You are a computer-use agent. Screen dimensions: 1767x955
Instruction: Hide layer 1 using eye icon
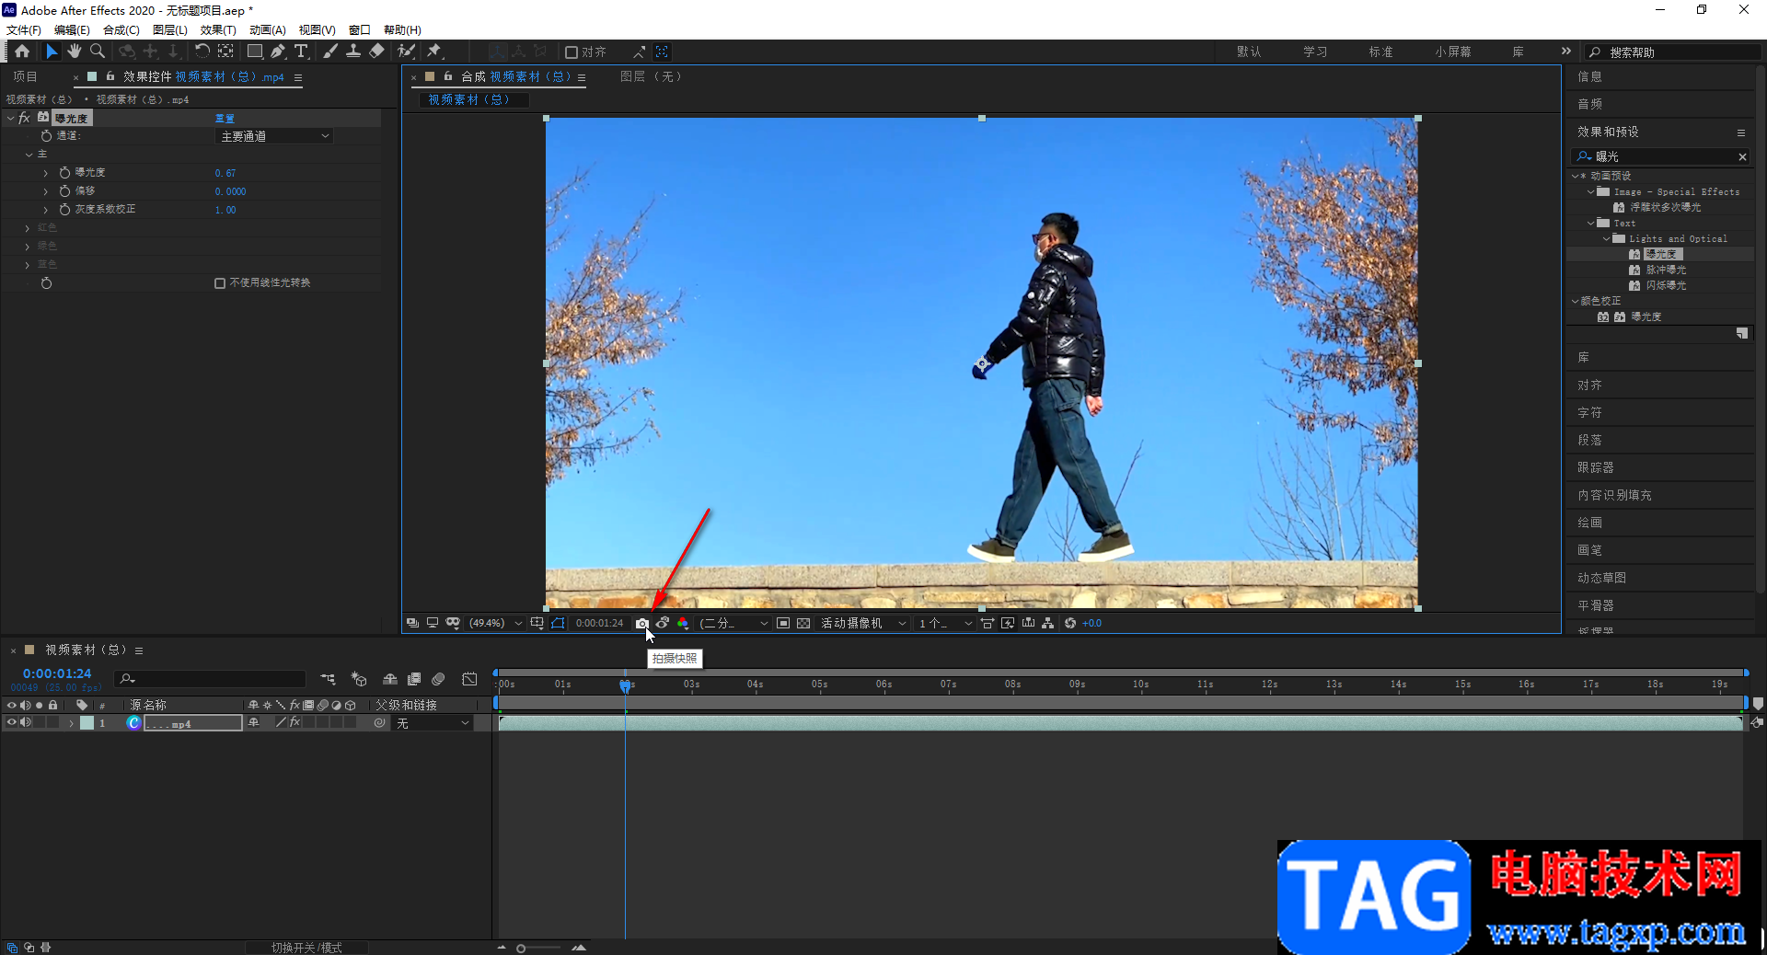[12, 723]
